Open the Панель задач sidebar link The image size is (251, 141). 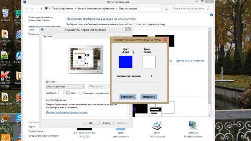(x=36, y=131)
